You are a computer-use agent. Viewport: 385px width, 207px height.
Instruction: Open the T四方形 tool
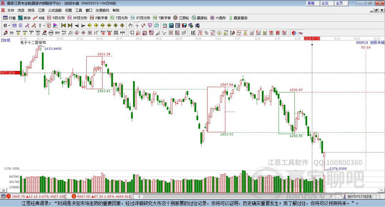point(119,18)
